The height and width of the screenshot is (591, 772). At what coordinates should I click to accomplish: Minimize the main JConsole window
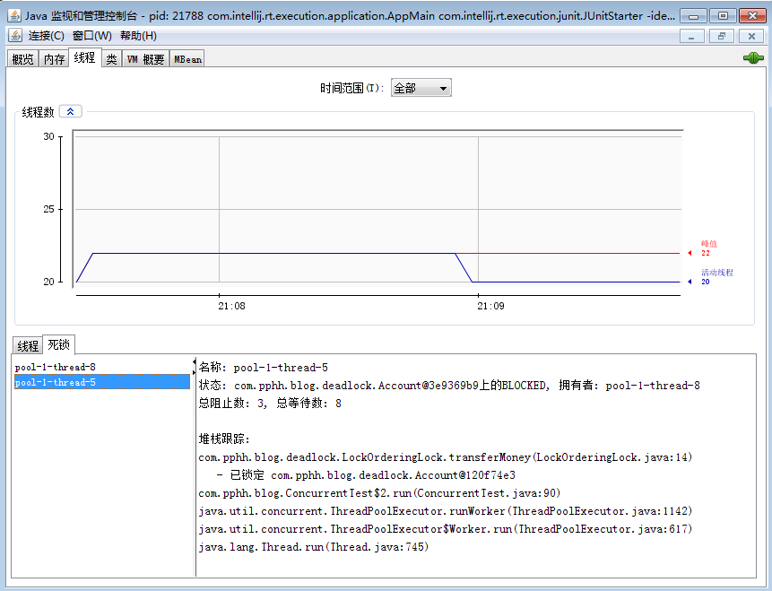click(x=693, y=16)
